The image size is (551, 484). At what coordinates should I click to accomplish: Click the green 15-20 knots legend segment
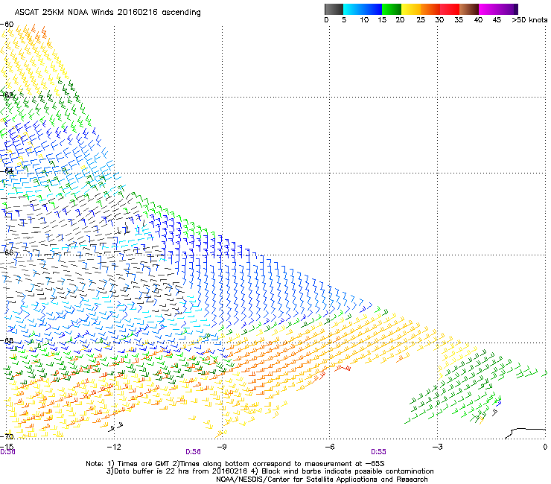pos(392,9)
